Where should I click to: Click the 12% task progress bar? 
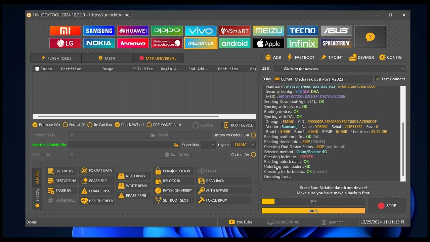click(x=313, y=202)
